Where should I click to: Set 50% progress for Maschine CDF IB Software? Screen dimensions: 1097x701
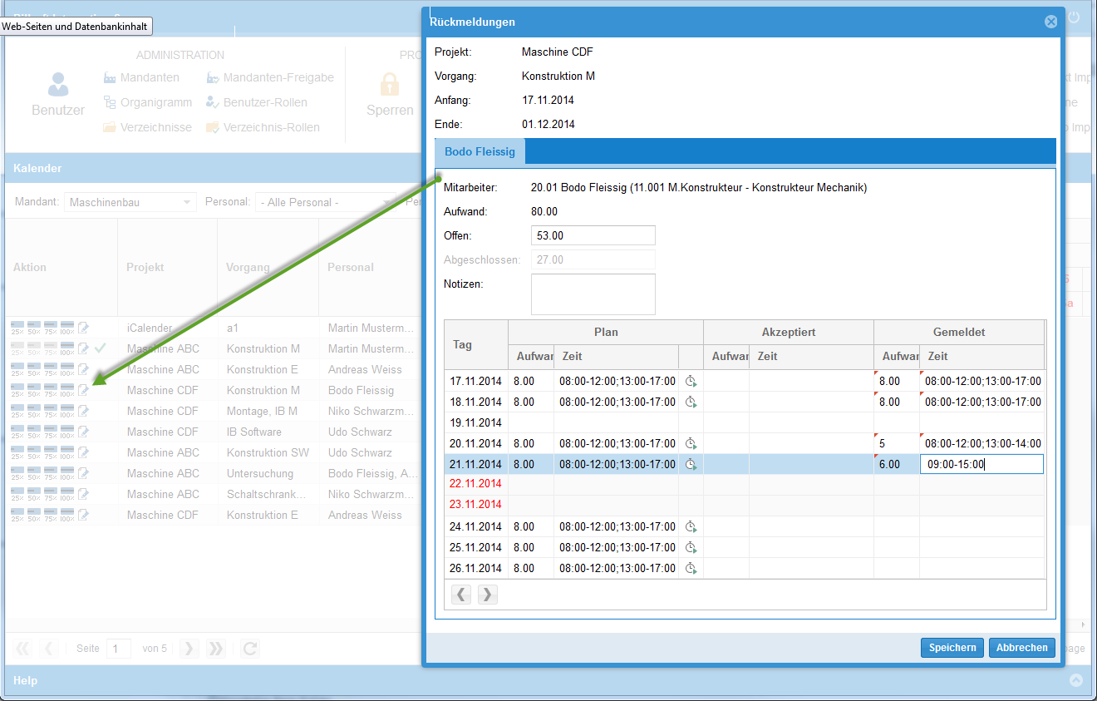coord(34,432)
